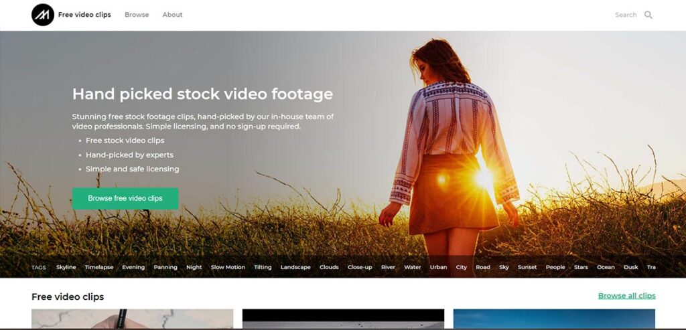Open the middle video clip thumbnail
Screen dimensions: 686x330
[x=343, y=319]
